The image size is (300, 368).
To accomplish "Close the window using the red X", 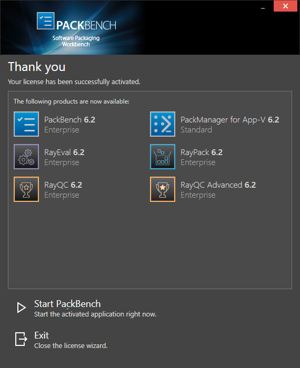I will (285, 6).
